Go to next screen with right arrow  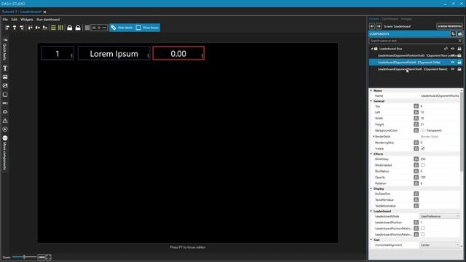[379, 26]
